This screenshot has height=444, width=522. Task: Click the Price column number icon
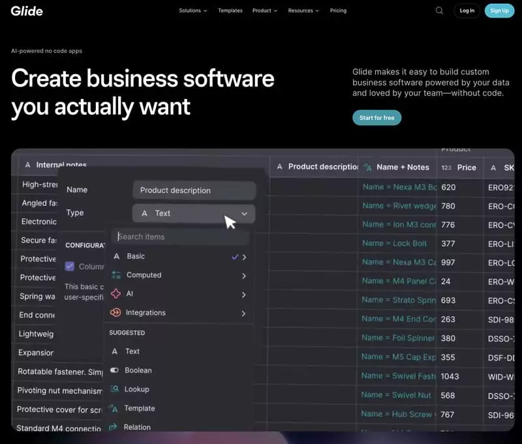click(x=446, y=168)
